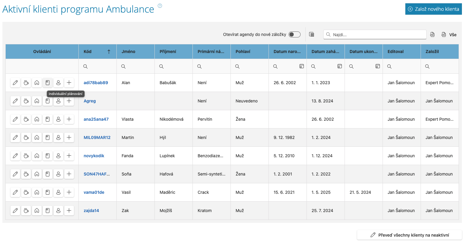Open calendar picker in Datum zahájení filter
The width and height of the screenshot is (467, 245).
(339, 66)
